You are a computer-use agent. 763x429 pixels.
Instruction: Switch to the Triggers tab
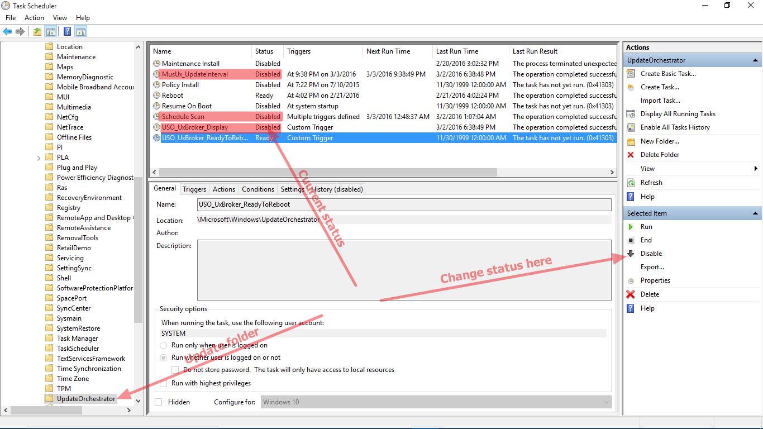[x=194, y=189]
